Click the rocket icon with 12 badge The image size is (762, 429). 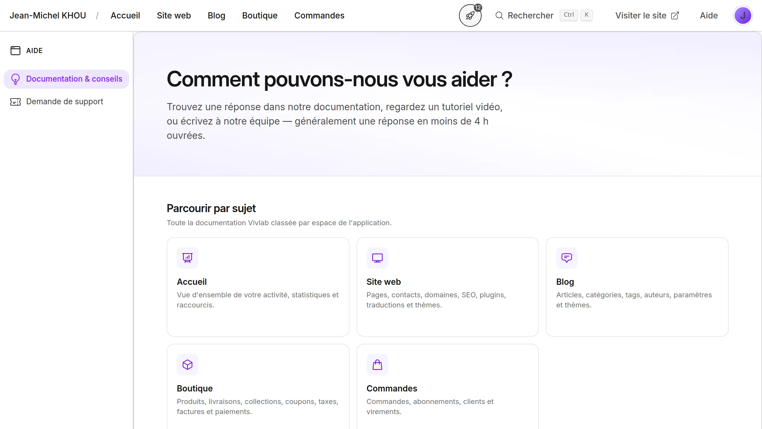tap(470, 15)
